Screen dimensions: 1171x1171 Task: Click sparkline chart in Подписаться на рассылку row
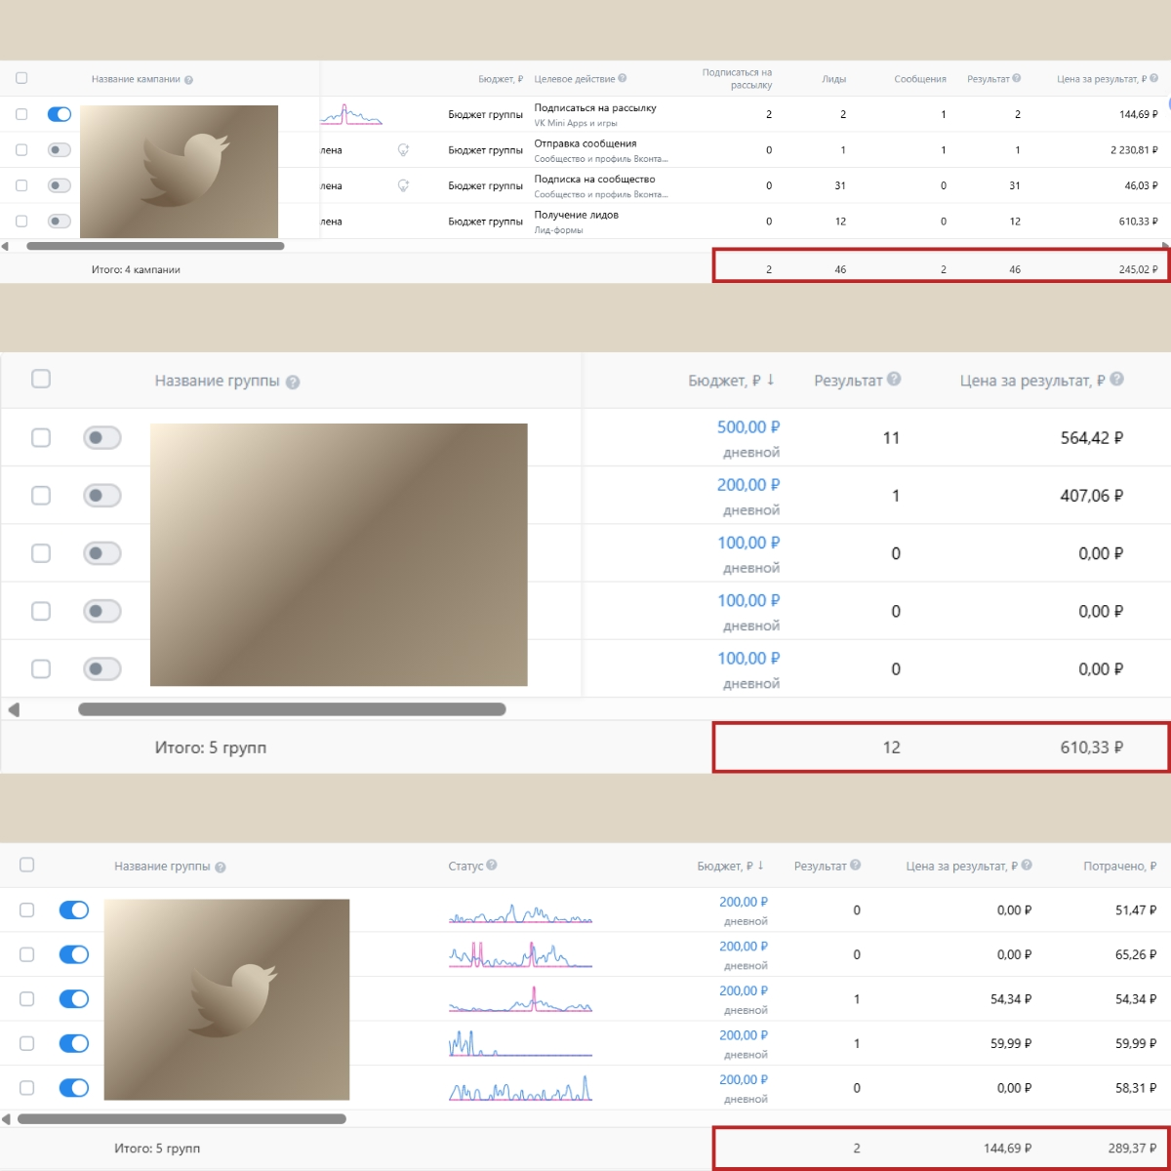tap(351, 114)
